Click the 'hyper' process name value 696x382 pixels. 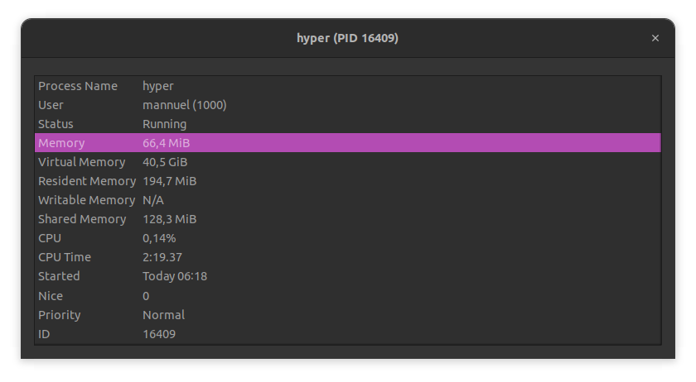click(158, 86)
